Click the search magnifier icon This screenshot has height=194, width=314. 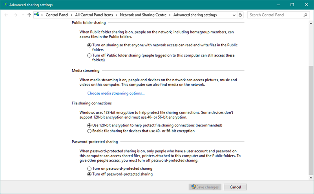tap(305, 15)
